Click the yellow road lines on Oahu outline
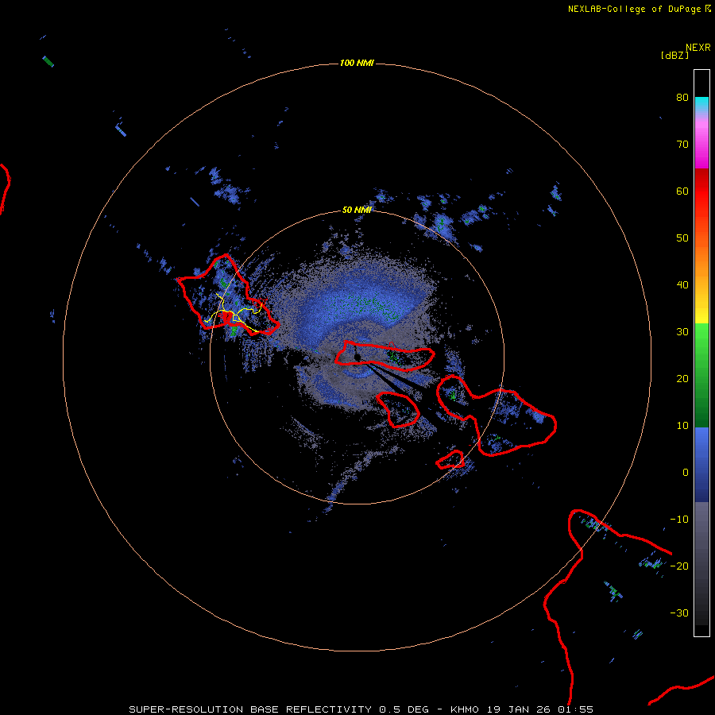 234,314
